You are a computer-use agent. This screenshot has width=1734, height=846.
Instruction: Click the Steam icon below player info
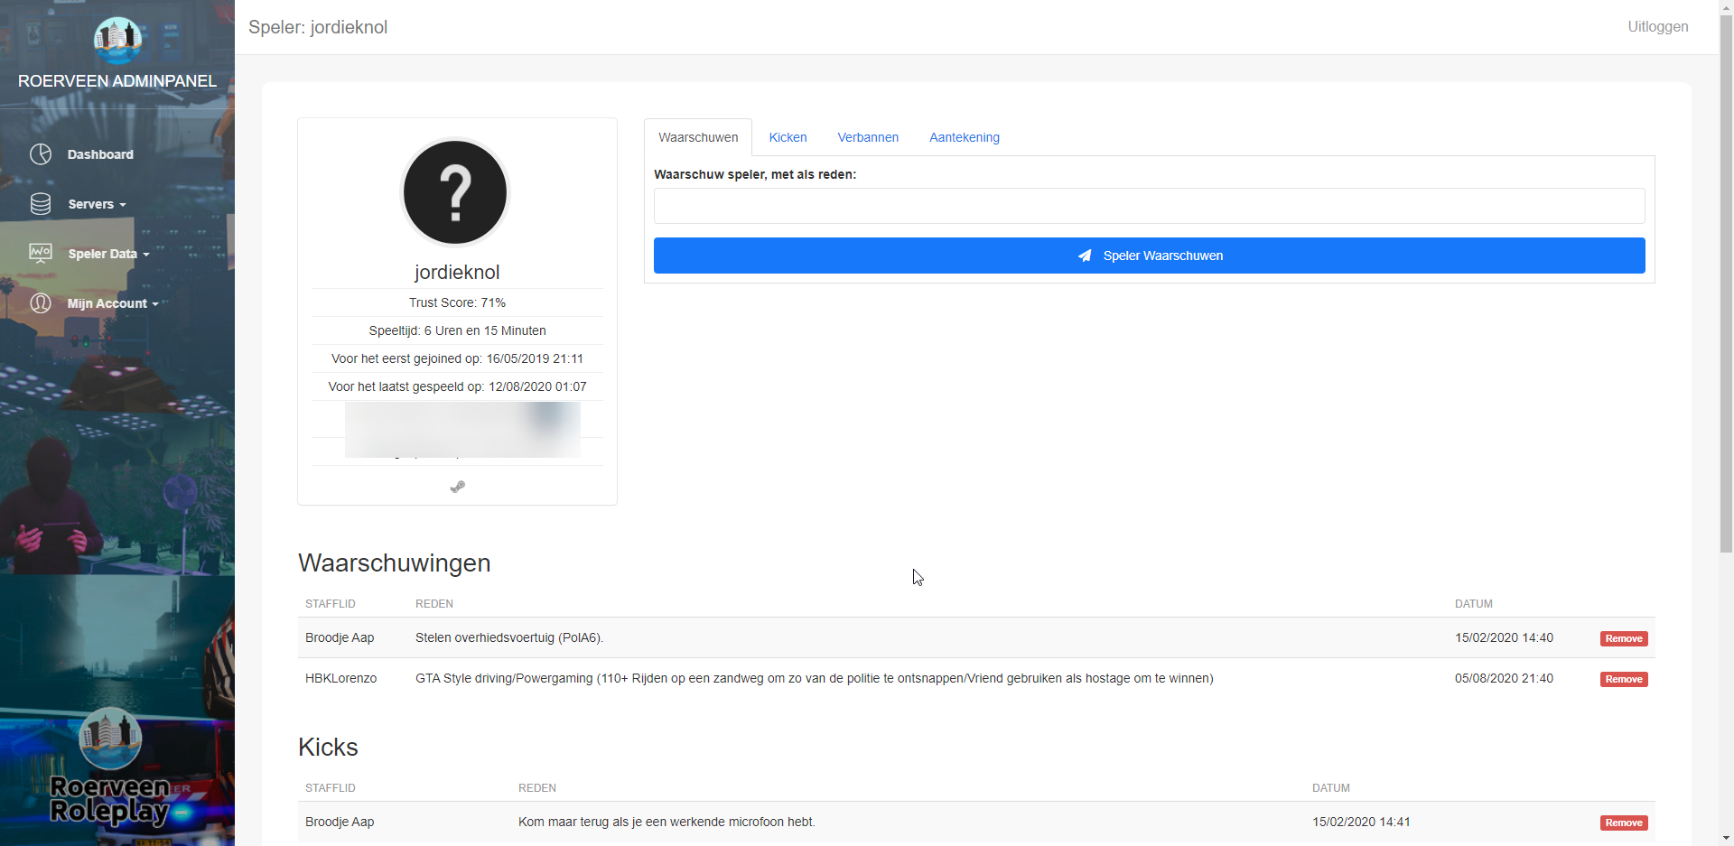458,487
